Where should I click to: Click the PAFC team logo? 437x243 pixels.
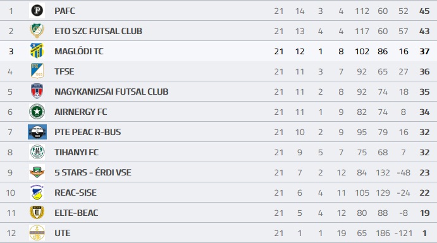(37, 11)
